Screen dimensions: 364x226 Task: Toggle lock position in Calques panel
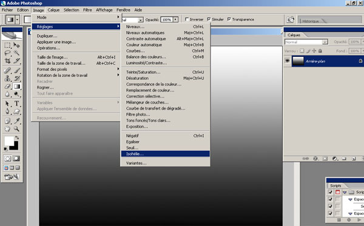pos(314,51)
